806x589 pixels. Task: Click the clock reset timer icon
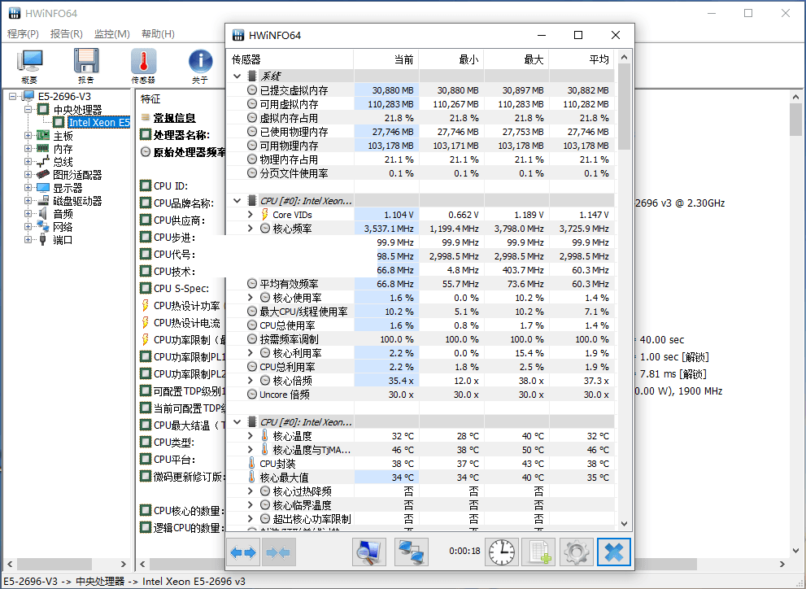[502, 552]
